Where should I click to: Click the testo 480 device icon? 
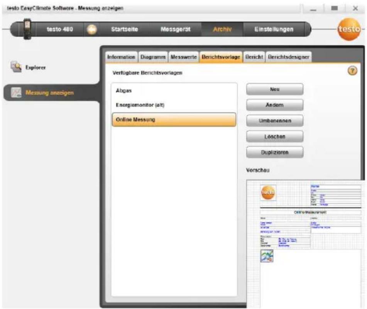tap(27, 29)
